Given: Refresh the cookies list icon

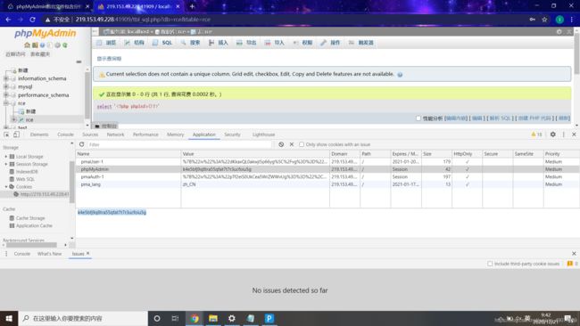Looking at the screenshot, I should pyautogui.click(x=82, y=144).
